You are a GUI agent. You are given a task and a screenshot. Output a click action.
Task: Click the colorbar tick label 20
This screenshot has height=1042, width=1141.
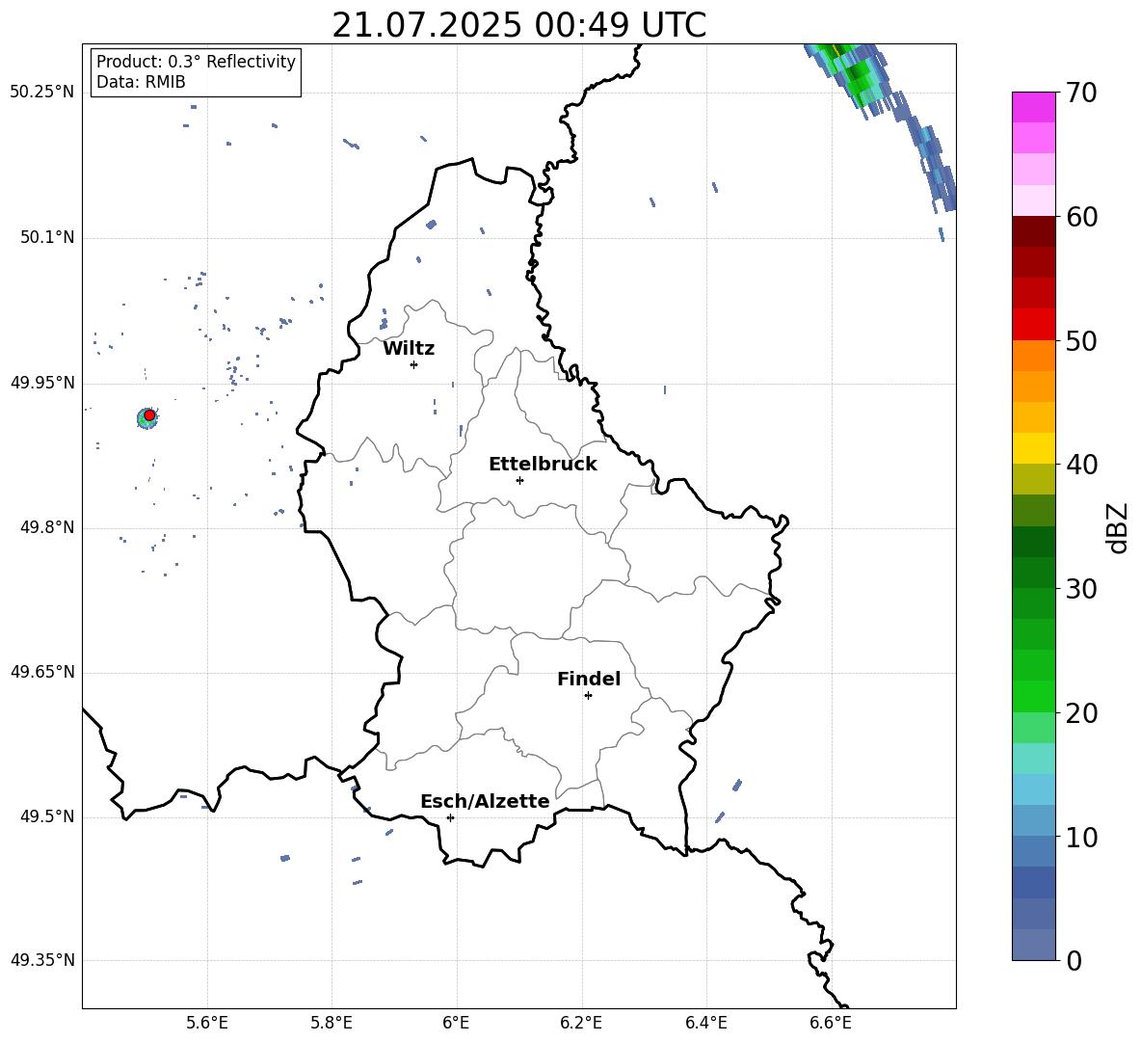click(x=1081, y=713)
